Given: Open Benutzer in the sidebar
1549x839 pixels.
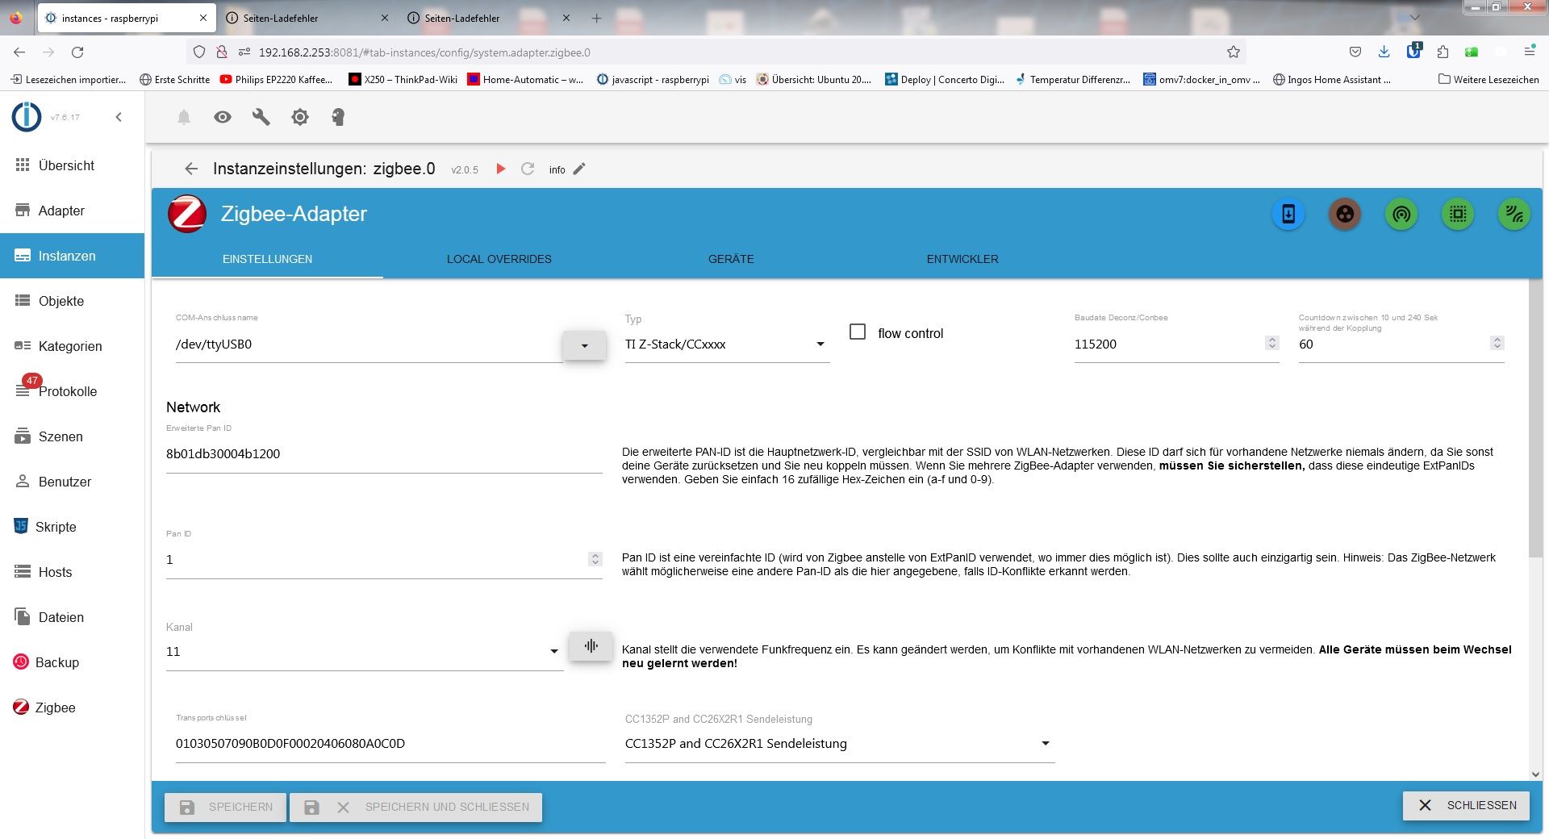Looking at the screenshot, I should 73,482.
